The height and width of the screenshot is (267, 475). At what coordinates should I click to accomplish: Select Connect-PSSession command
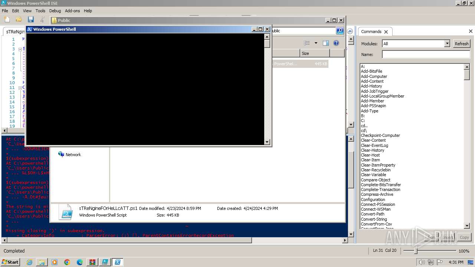pos(378,204)
